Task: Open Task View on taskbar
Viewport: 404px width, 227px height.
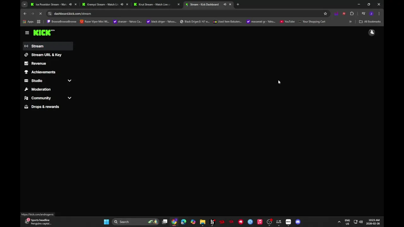Action: point(165,222)
